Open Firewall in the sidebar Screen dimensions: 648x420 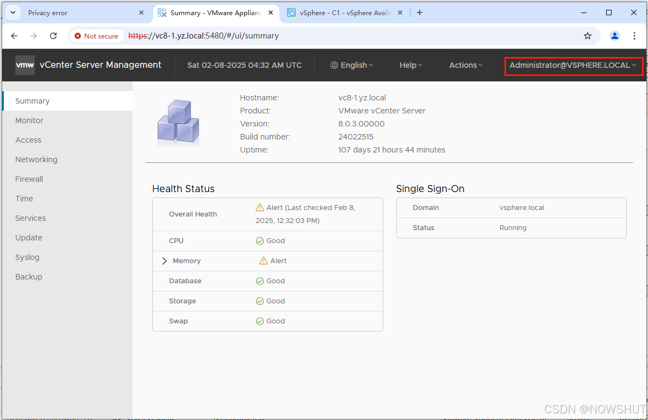(68, 179)
